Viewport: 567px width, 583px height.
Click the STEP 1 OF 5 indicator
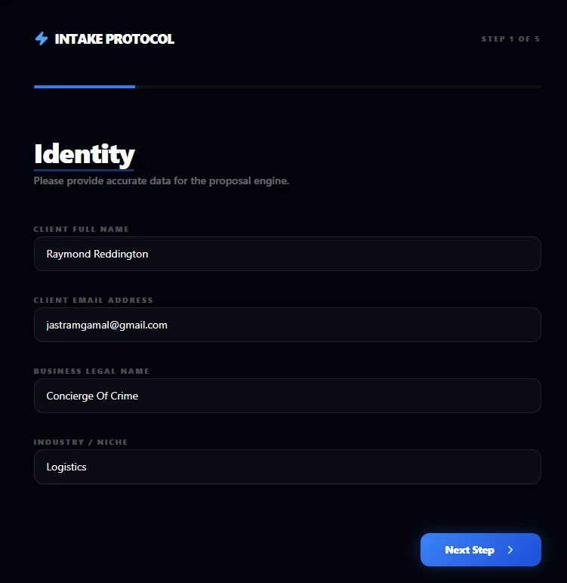(x=510, y=39)
